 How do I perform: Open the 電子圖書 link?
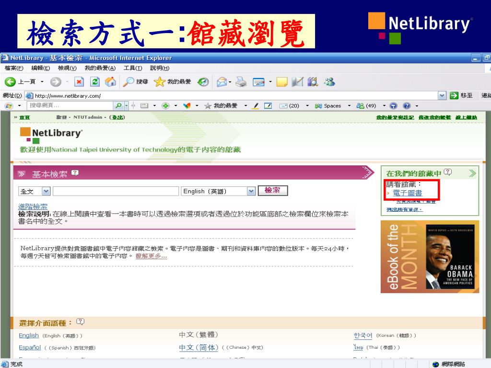coord(408,193)
